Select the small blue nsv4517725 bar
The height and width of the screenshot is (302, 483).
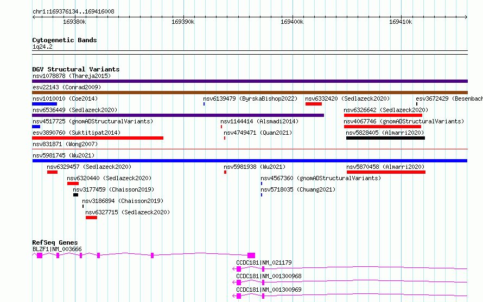point(36,127)
